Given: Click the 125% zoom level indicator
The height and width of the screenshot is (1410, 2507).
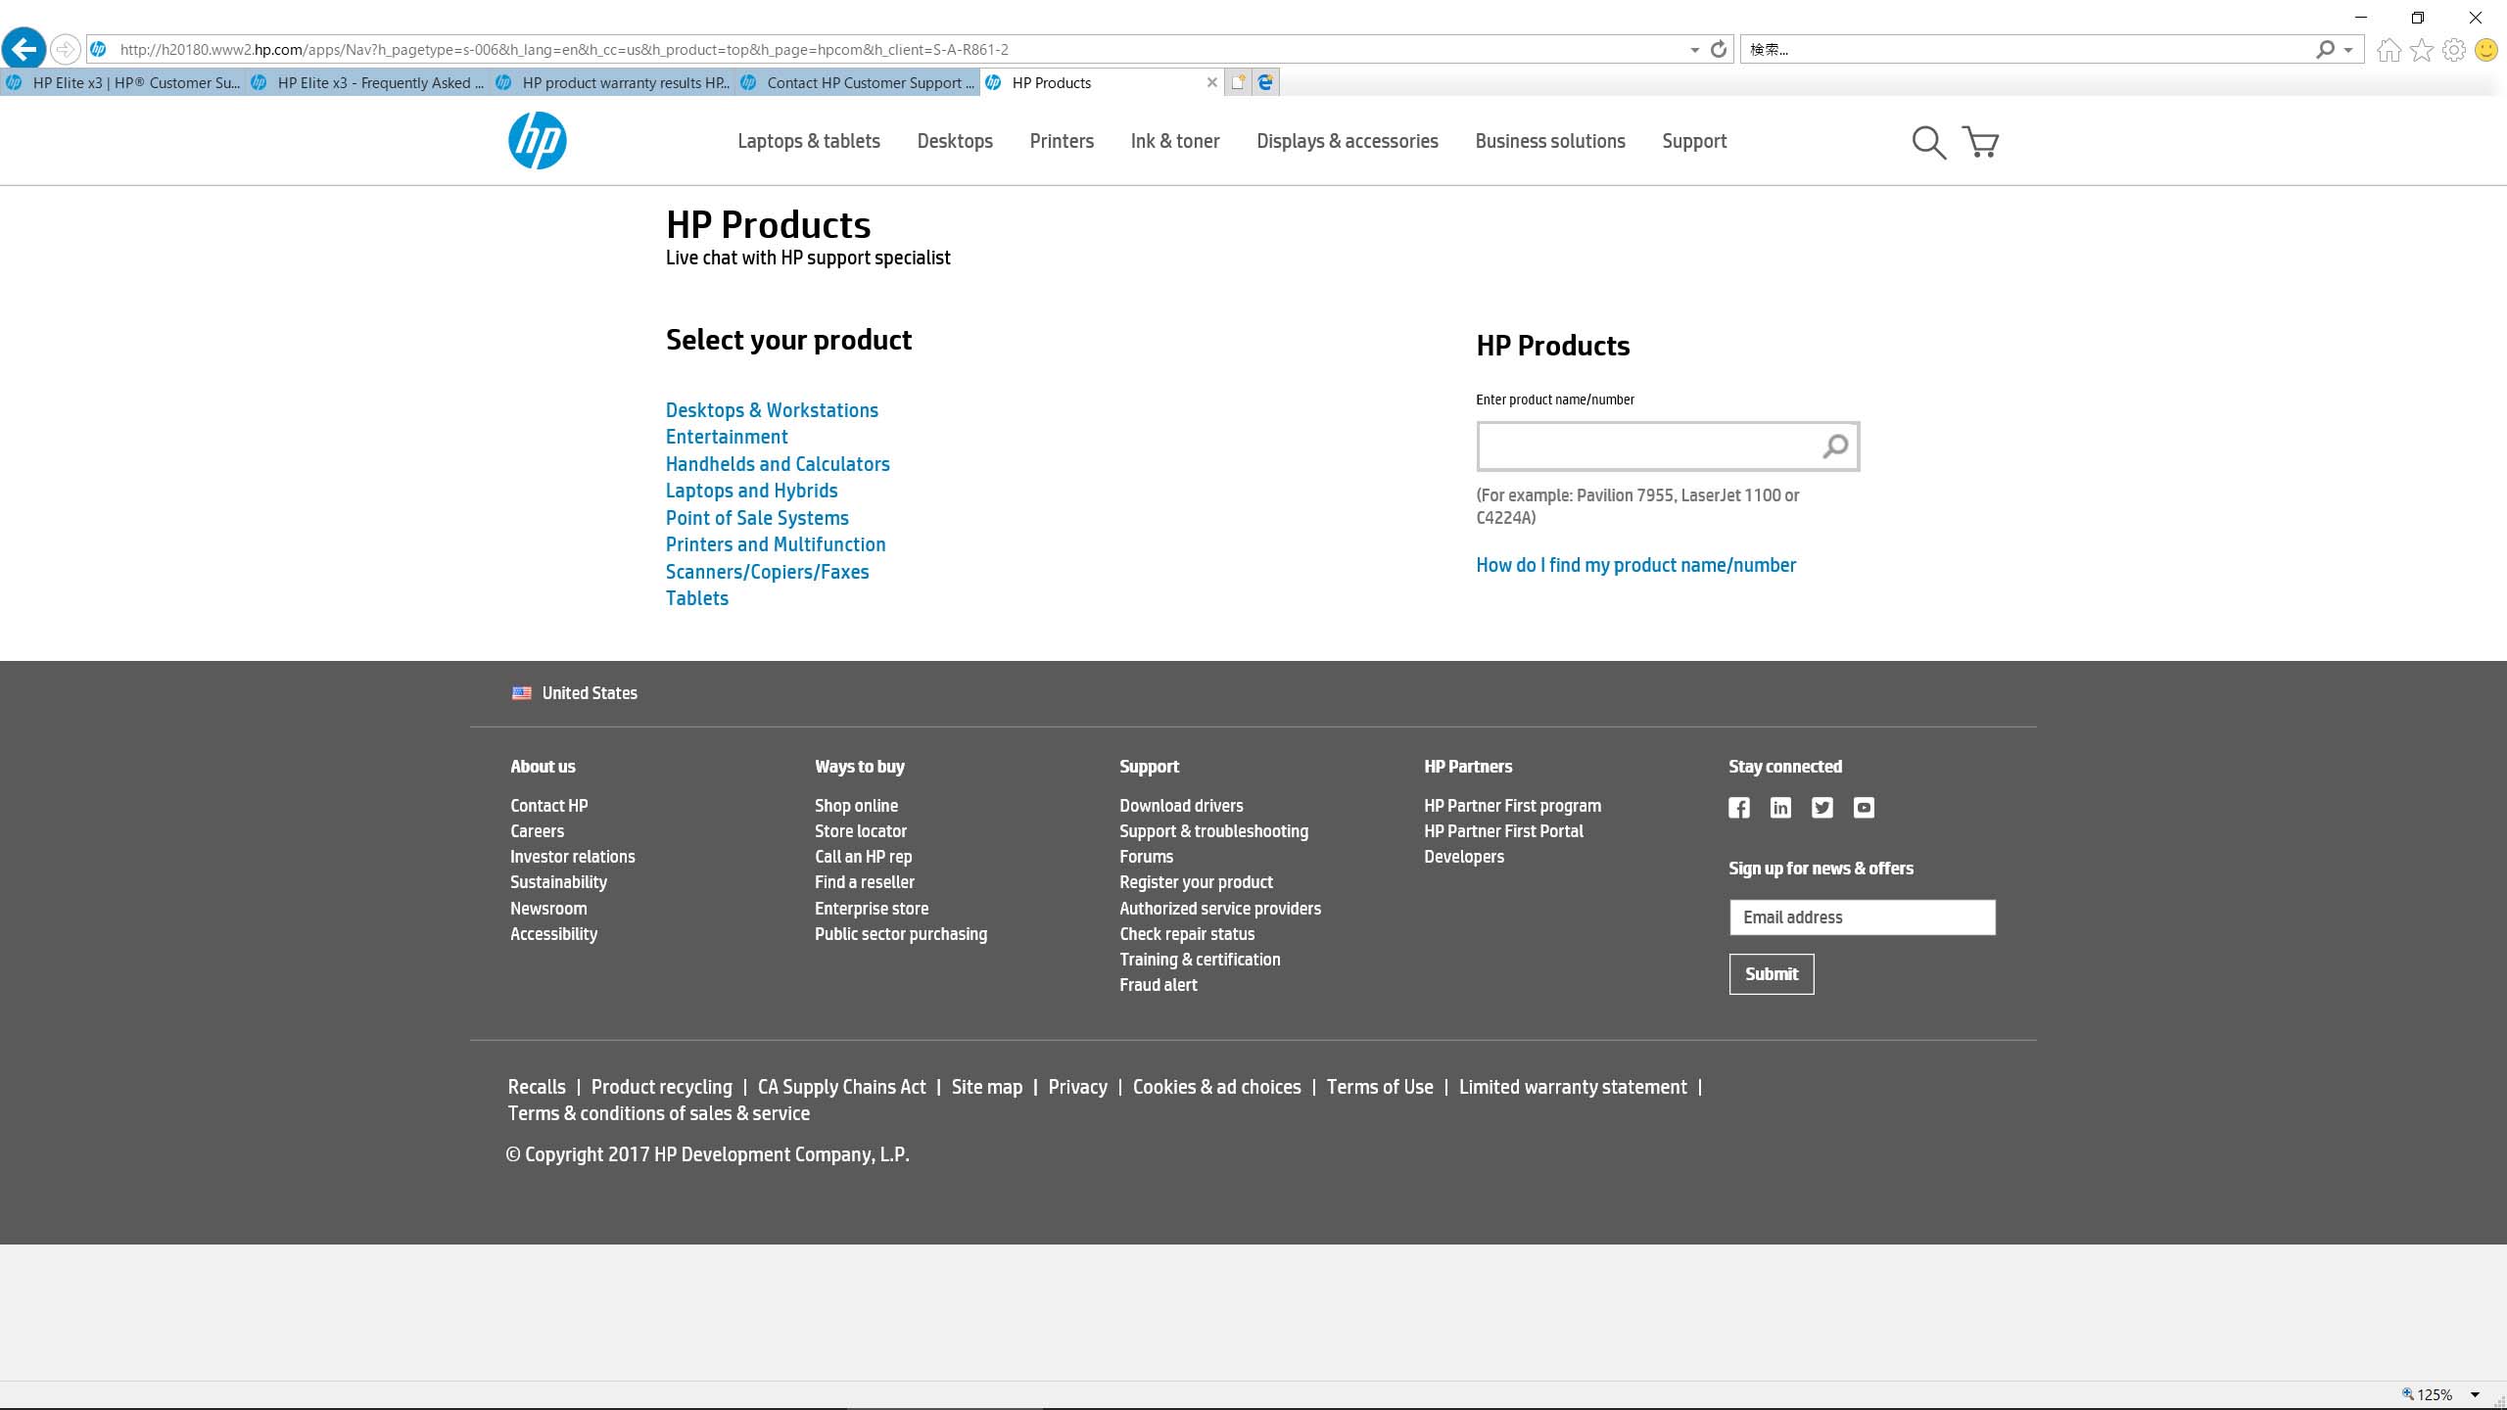Looking at the screenshot, I should 2434,1394.
